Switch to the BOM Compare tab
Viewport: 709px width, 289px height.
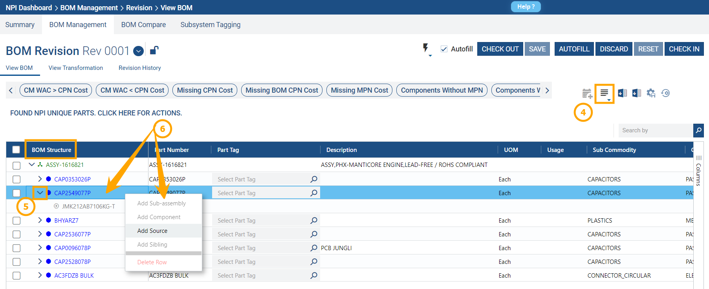(143, 25)
